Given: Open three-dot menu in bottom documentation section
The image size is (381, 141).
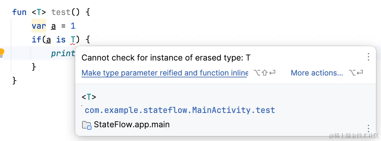Looking at the screenshot, I should 368,128.
